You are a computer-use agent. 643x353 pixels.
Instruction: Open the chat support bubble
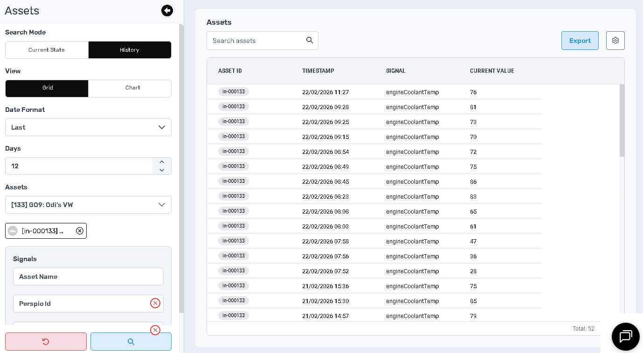(625, 336)
